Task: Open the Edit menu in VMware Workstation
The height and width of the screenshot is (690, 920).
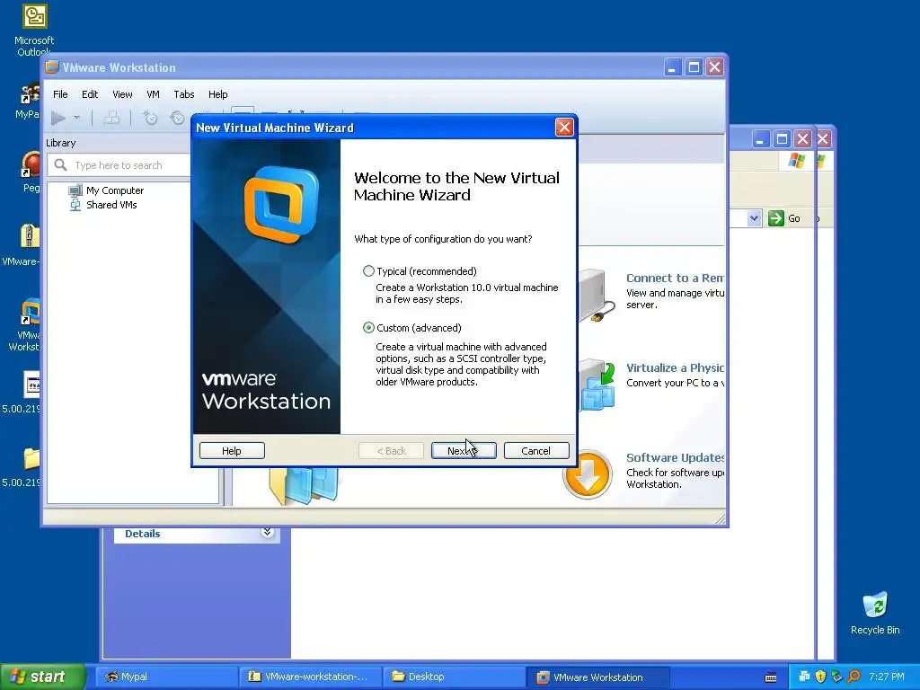Action: pos(90,94)
